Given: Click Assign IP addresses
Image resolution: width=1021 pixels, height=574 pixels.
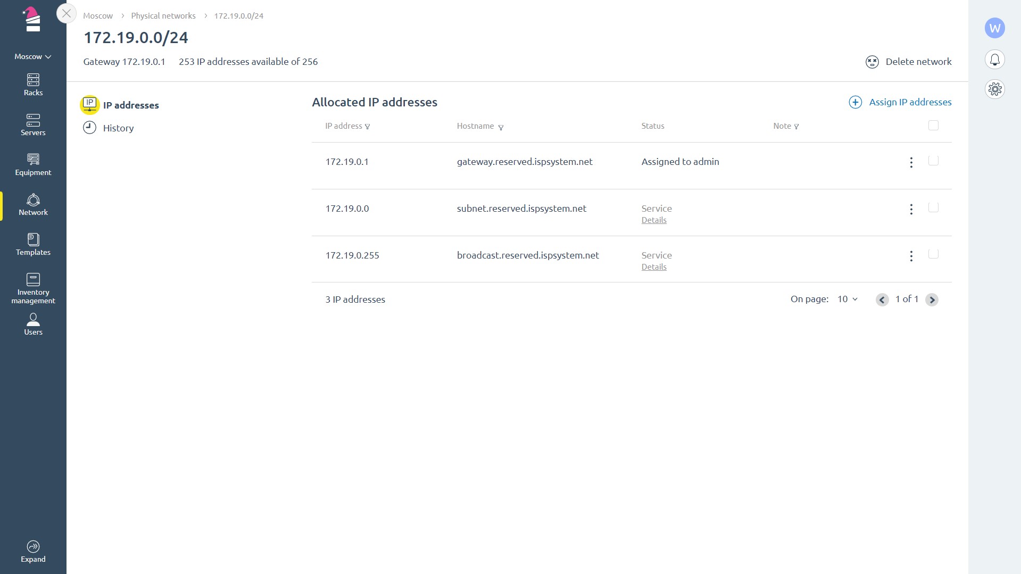Looking at the screenshot, I should (900, 102).
